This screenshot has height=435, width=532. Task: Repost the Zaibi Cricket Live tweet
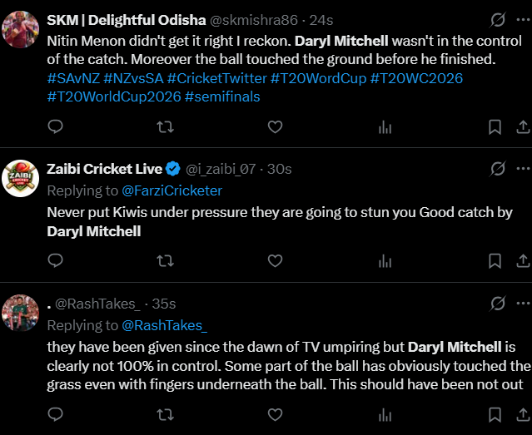click(166, 260)
